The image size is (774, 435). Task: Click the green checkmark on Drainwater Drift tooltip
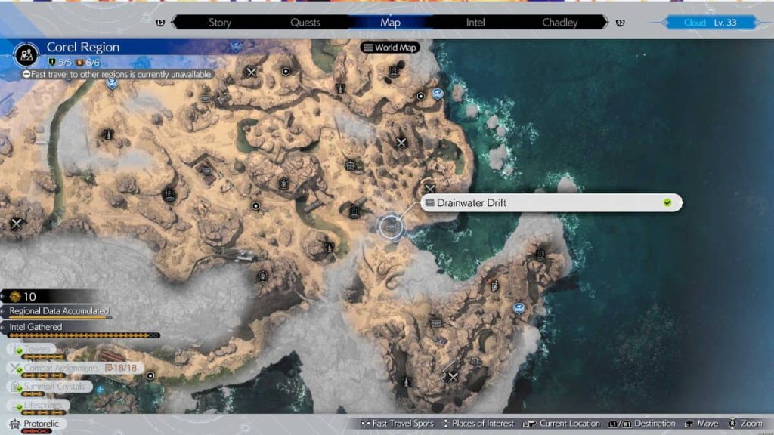coord(667,202)
